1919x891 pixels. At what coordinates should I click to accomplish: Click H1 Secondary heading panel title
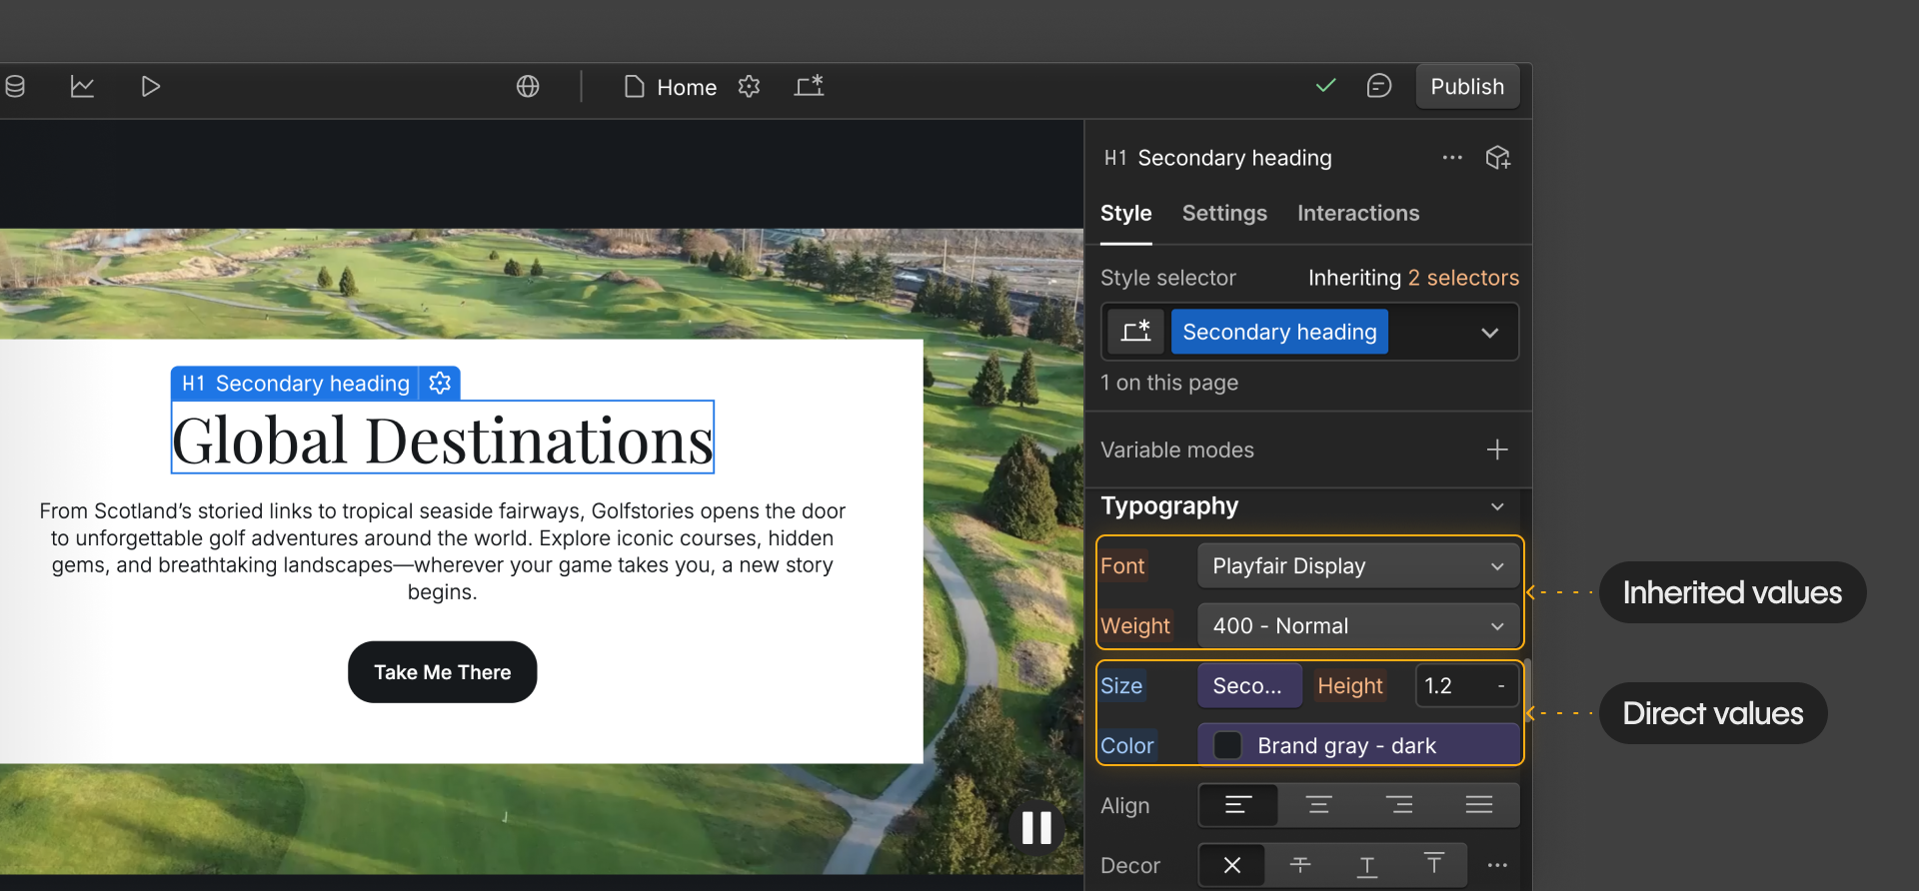point(1217,158)
